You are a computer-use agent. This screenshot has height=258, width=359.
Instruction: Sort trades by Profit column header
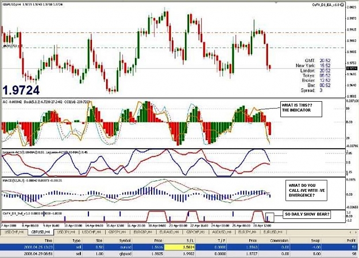tap(352, 240)
